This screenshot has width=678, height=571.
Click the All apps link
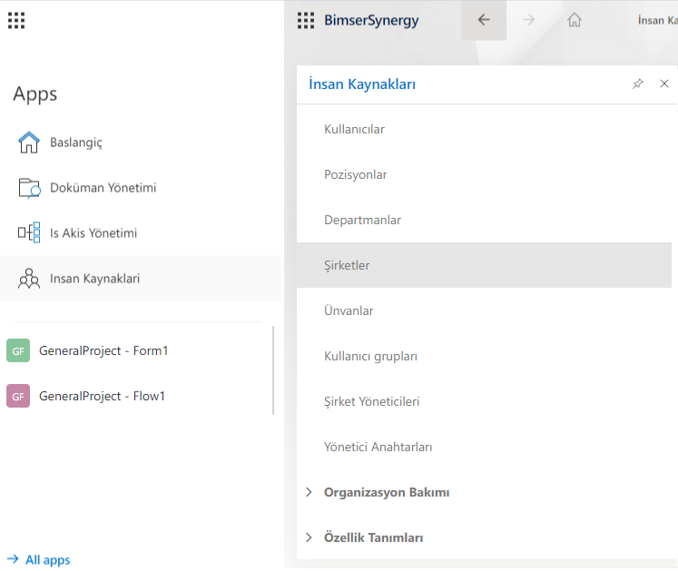[47, 560]
